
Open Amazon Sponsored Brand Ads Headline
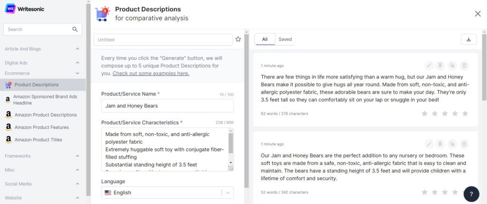tap(43, 100)
